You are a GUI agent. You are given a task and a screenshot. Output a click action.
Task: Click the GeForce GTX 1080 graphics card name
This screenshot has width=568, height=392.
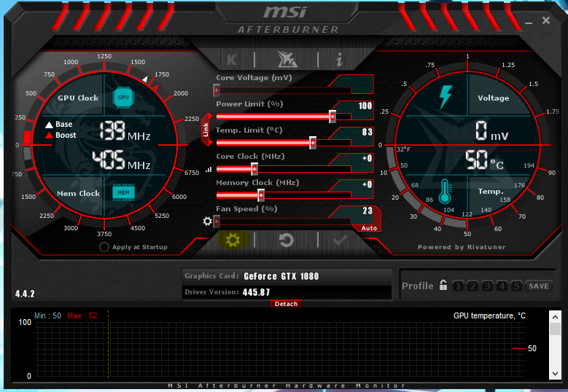point(281,276)
